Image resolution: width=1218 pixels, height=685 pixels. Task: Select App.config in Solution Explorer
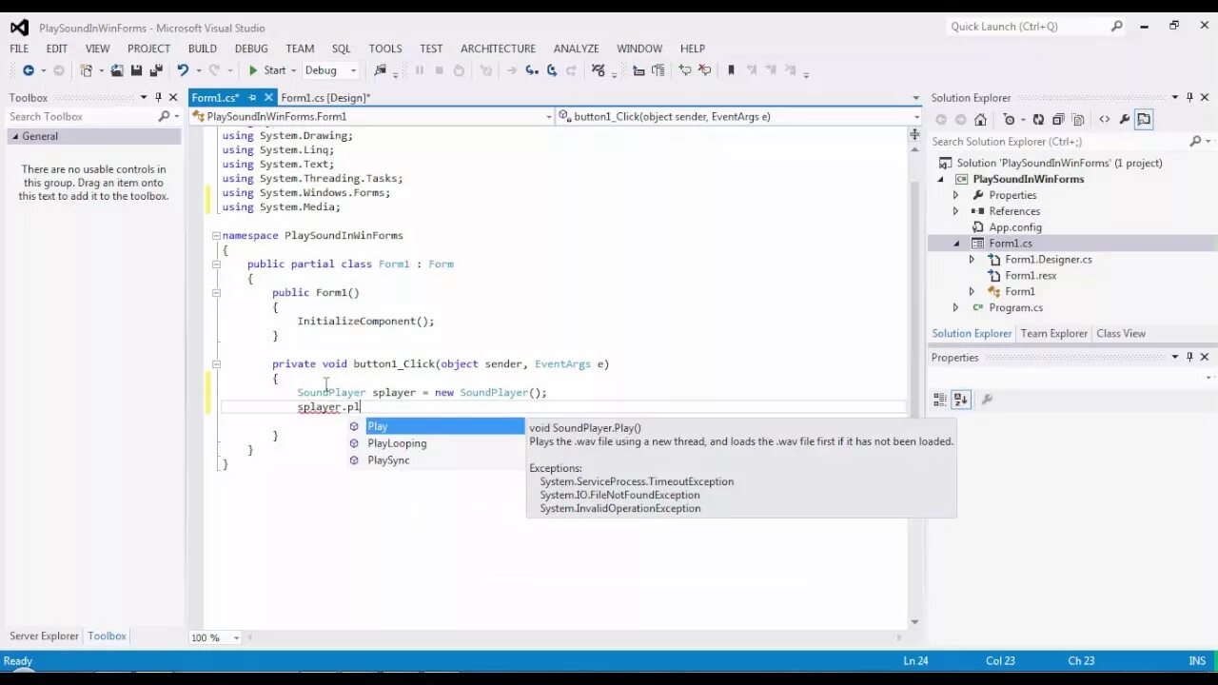coord(1014,227)
